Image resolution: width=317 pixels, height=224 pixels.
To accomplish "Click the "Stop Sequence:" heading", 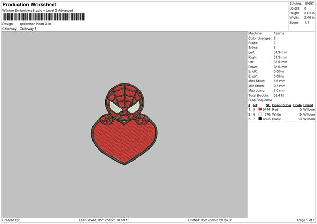I will (x=260, y=100).
